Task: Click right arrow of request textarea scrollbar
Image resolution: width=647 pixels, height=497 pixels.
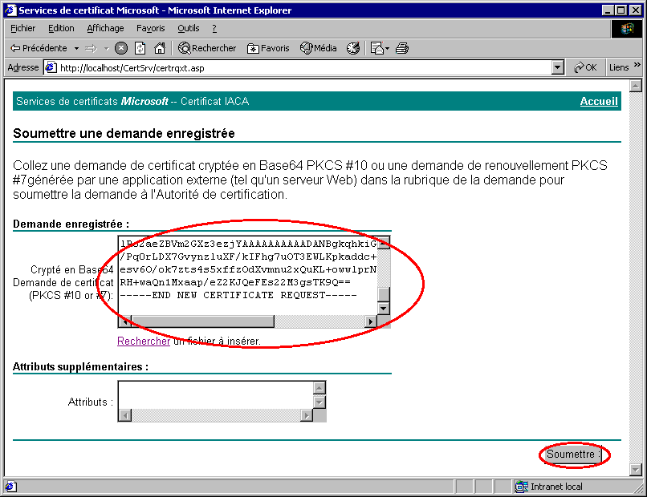Action: [x=371, y=321]
